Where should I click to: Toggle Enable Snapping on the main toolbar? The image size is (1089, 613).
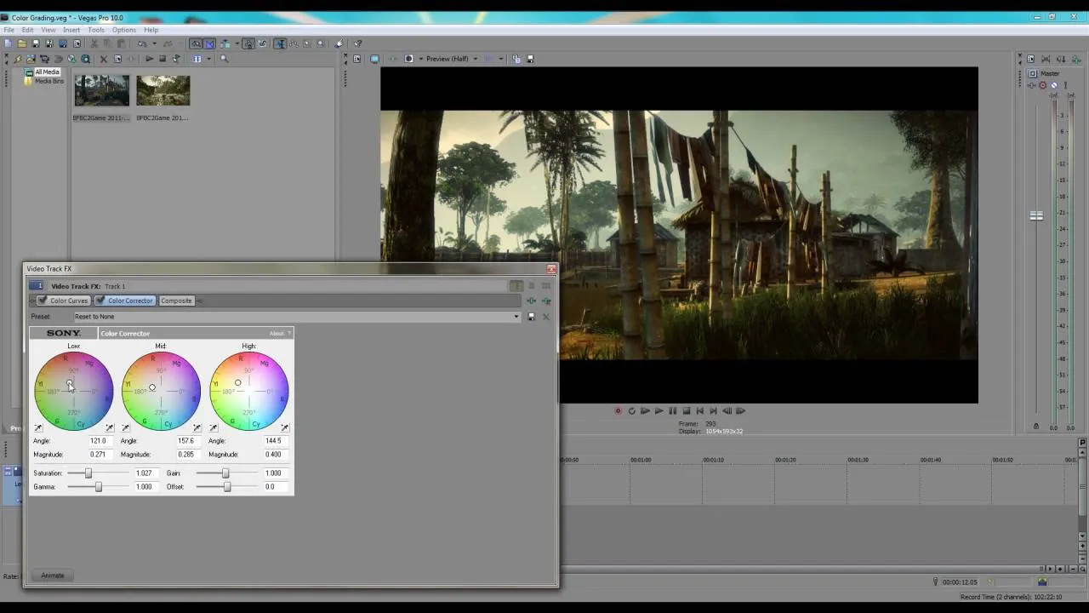[196, 43]
